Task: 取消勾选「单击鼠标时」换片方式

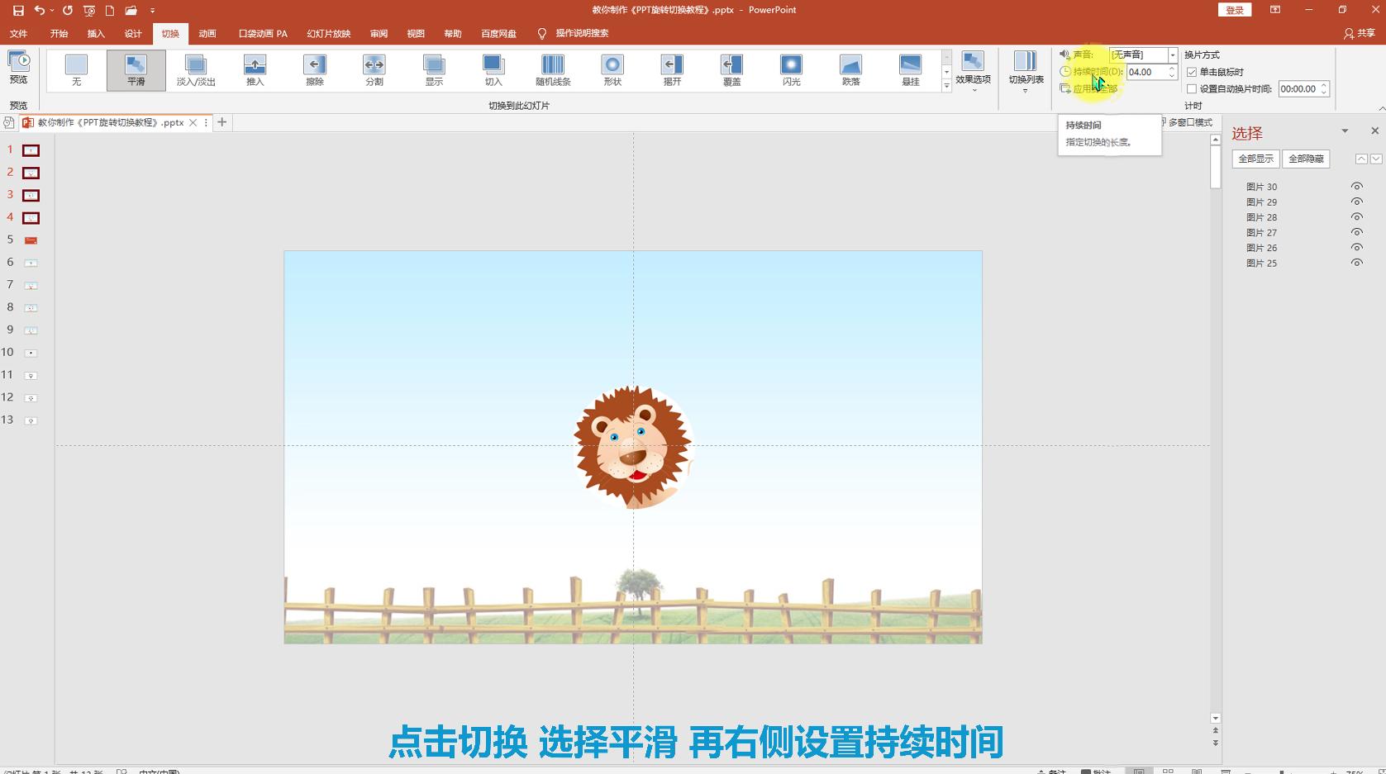Action: click(x=1191, y=72)
